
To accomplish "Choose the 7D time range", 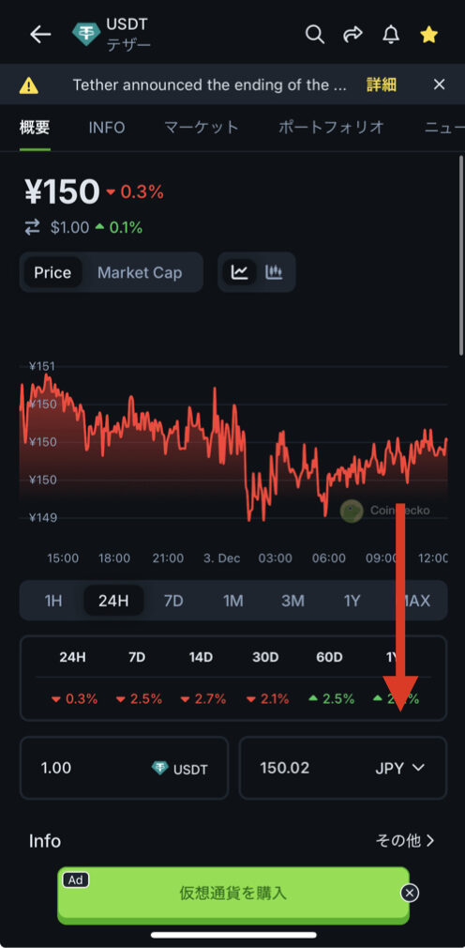I will point(173,601).
